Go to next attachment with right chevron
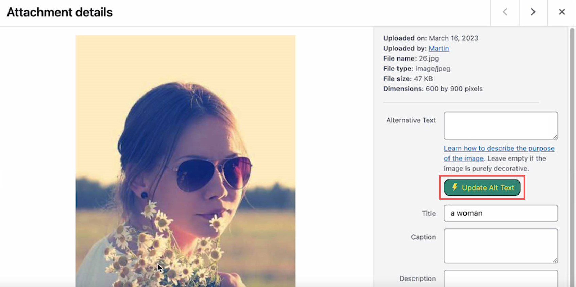The image size is (576, 287). point(533,12)
